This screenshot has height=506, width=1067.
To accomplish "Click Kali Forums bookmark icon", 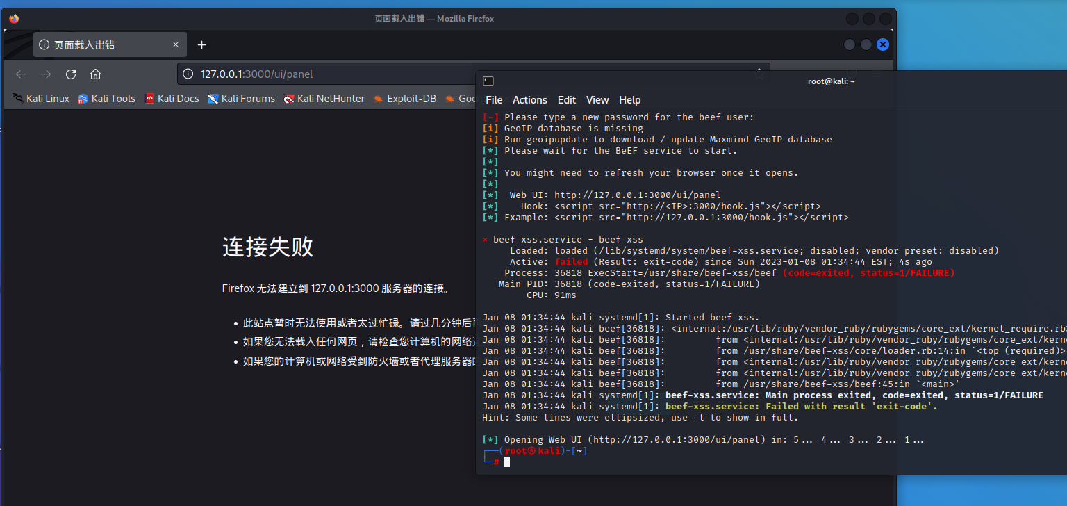I will [x=213, y=99].
